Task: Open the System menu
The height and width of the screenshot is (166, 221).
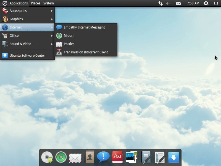Action: pyautogui.click(x=49, y=3)
